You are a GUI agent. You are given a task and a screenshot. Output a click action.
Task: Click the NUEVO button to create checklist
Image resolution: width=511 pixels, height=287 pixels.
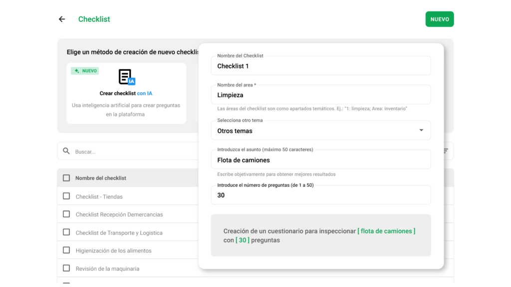coord(439,19)
